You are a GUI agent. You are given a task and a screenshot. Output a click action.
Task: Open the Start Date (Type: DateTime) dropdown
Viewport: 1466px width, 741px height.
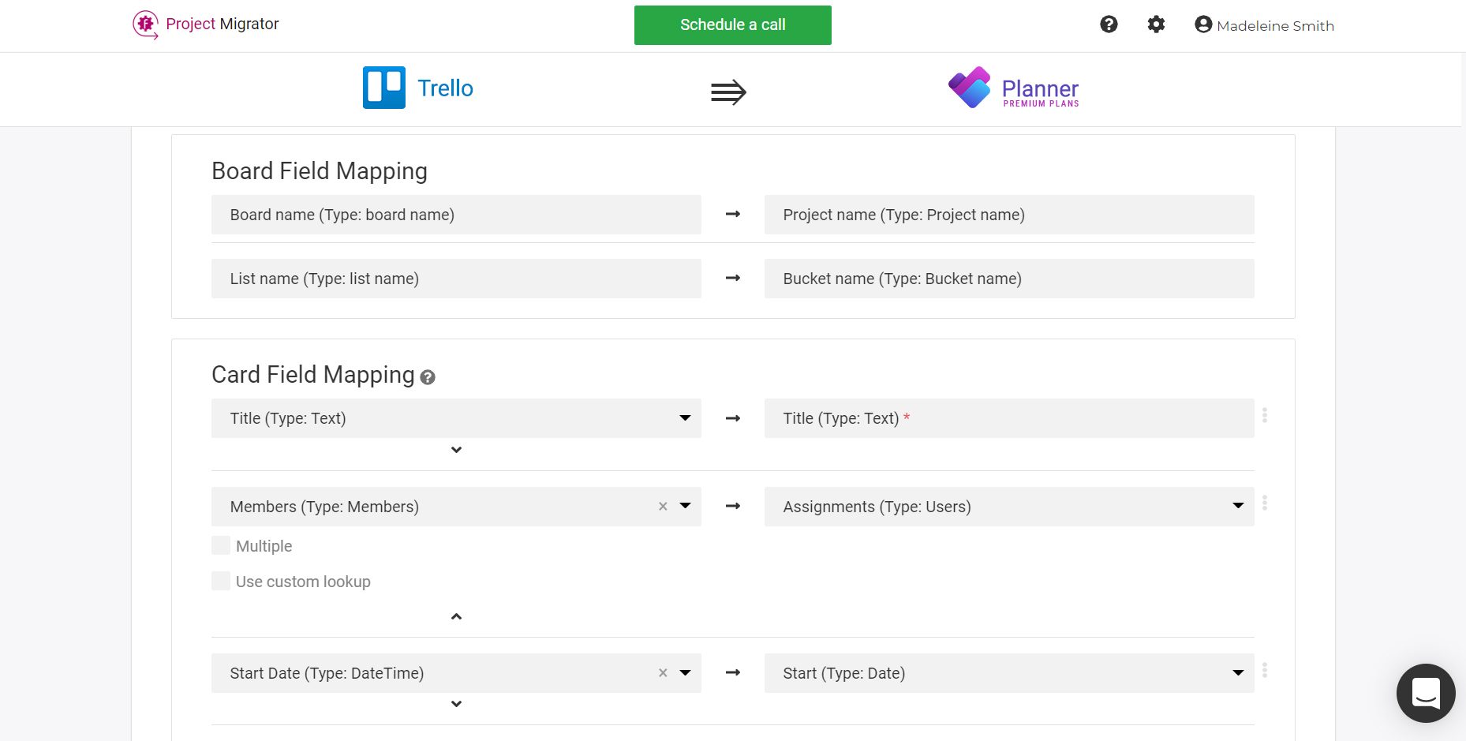coord(456,673)
